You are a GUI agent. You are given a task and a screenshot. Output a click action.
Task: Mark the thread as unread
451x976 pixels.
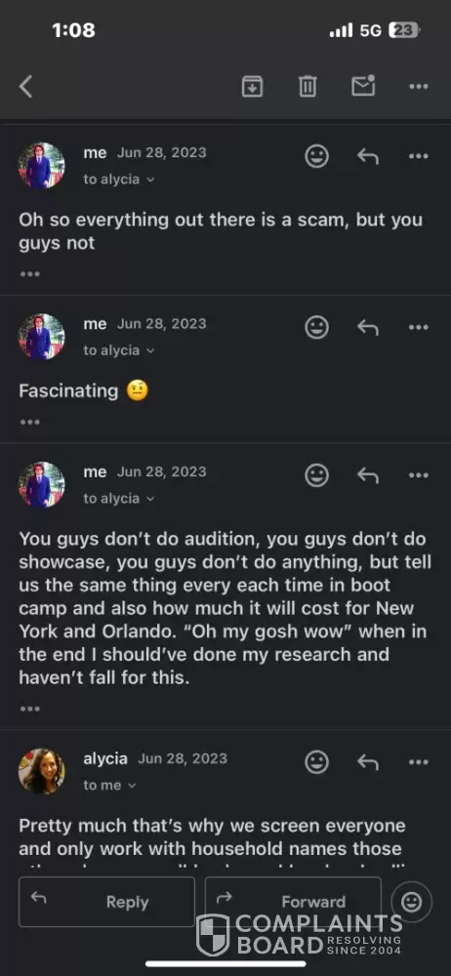[363, 86]
